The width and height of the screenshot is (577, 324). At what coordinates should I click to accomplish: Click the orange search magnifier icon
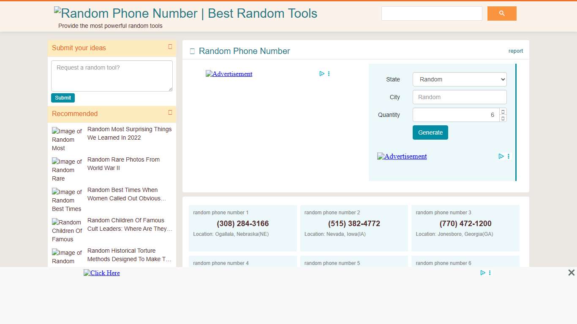click(x=502, y=13)
